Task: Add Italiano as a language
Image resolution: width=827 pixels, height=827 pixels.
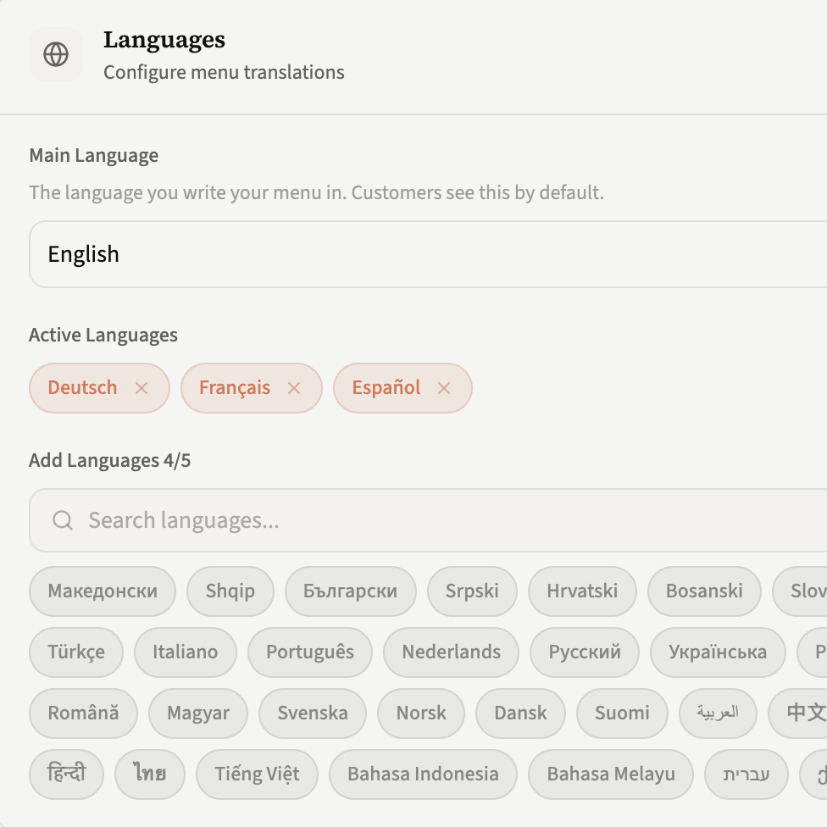Action: click(185, 652)
